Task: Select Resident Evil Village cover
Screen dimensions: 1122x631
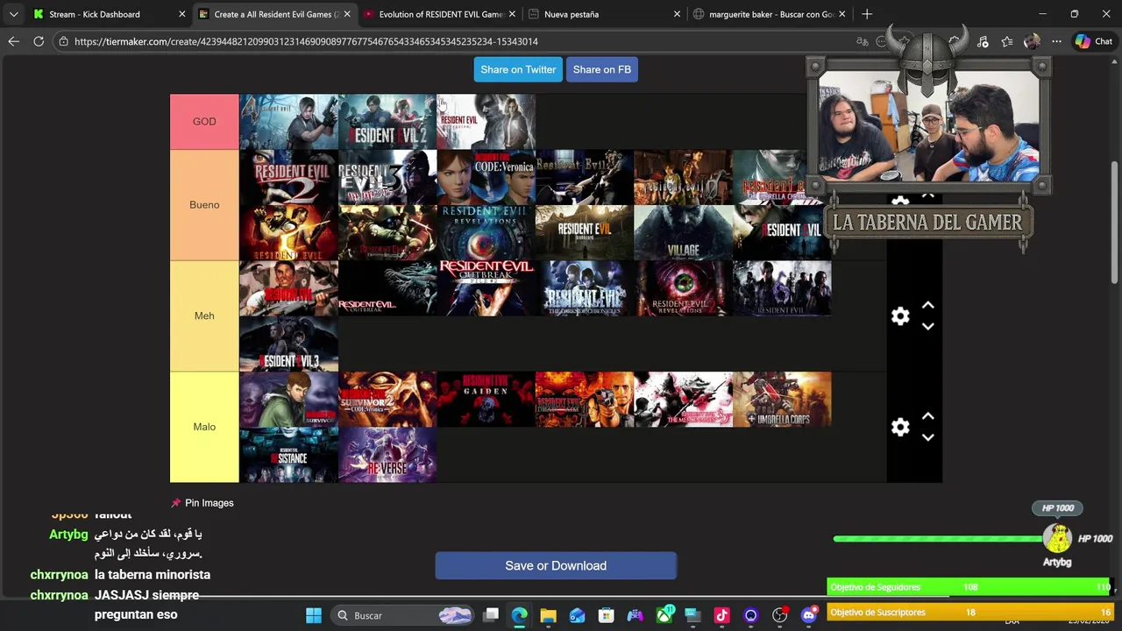Action: 683,232
